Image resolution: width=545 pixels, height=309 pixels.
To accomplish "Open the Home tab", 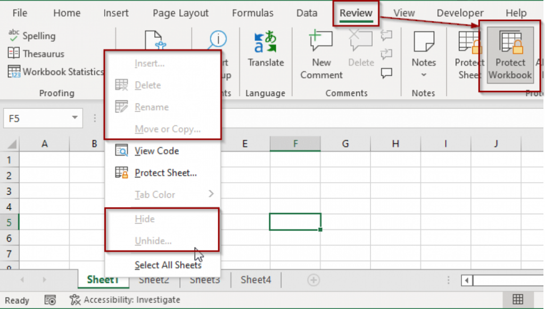I will click(67, 13).
